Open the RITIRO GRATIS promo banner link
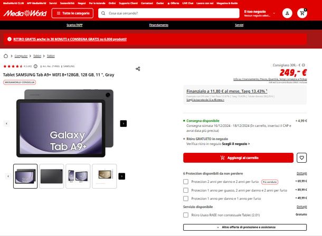 pyautogui.click(x=70, y=39)
